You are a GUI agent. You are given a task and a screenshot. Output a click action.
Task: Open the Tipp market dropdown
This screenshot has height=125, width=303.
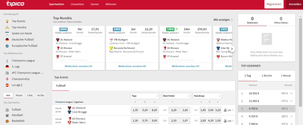145,96
